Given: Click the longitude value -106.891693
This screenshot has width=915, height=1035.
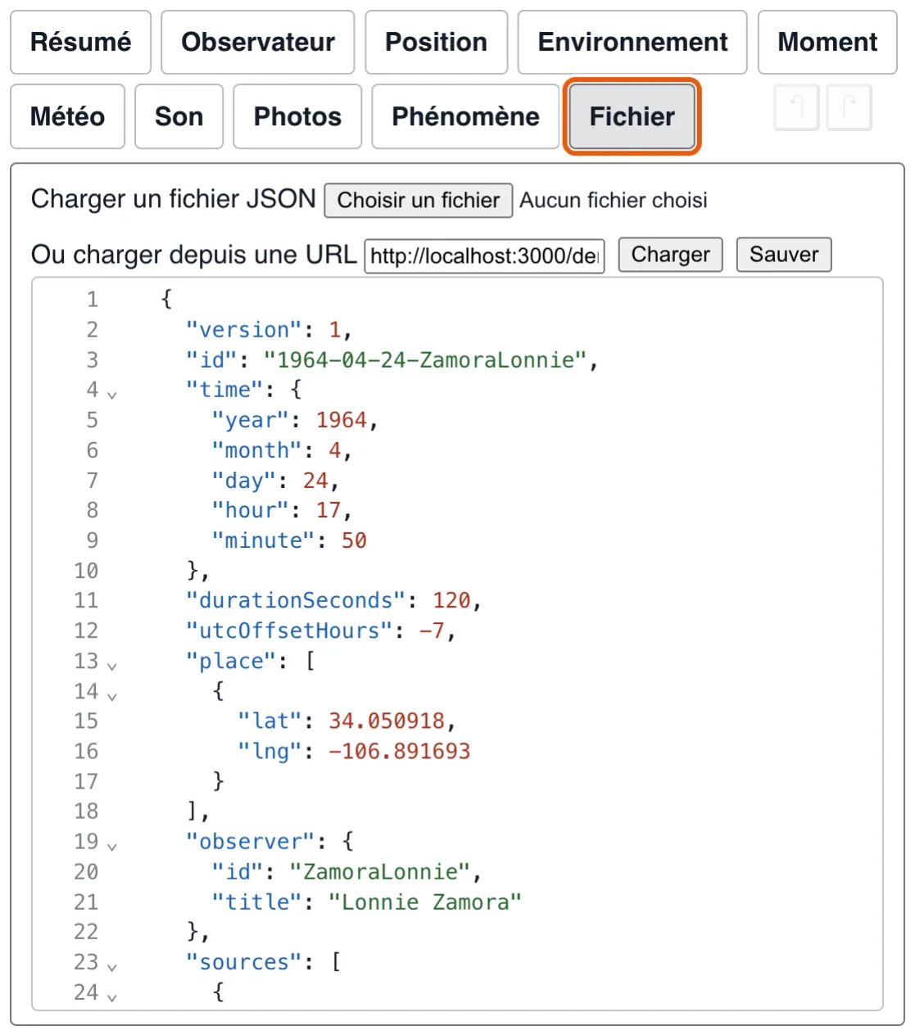Looking at the screenshot, I should click(400, 751).
